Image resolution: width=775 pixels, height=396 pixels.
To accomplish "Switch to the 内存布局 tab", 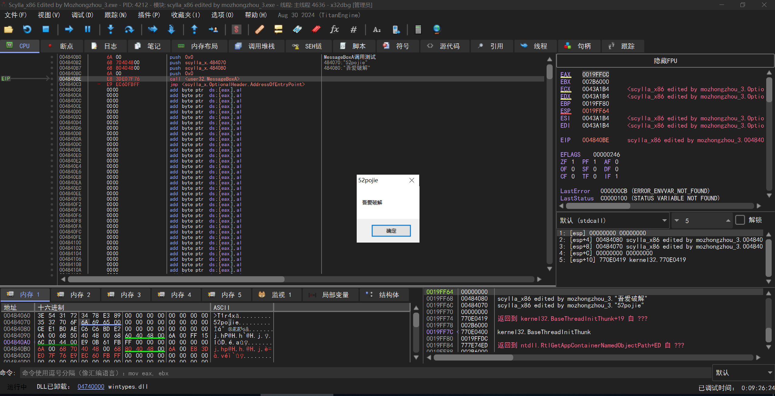I will pyautogui.click(x=199, y=46).
